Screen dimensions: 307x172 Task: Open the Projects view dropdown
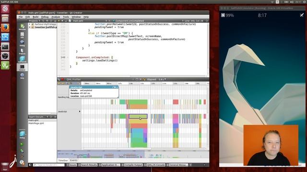point(35,21)
